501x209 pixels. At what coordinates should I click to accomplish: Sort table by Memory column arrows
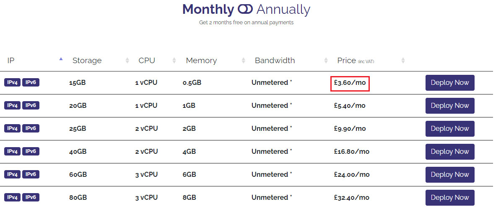click(x=244, y=60)
